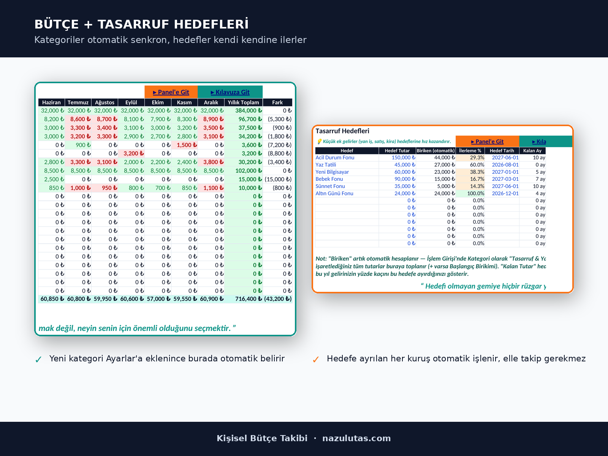The height and width of the screenshot is (456, 608).
Task: Click the Altın Günü Fonu goal name
Action: click(x=334, y=193)
